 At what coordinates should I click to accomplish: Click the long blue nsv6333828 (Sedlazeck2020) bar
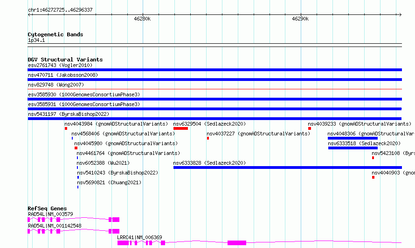click(288, 168)
